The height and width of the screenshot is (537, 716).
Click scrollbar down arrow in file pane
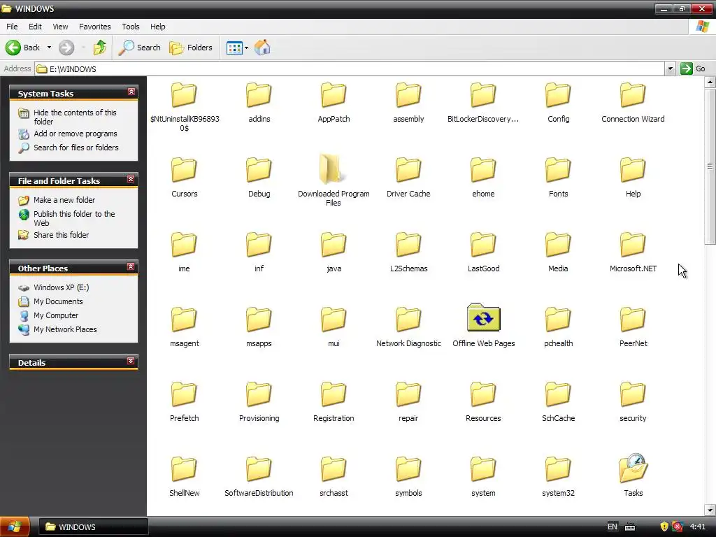point(710,510)
